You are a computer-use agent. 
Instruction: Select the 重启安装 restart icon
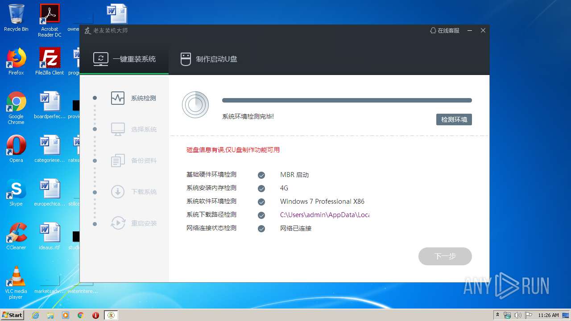118,223
